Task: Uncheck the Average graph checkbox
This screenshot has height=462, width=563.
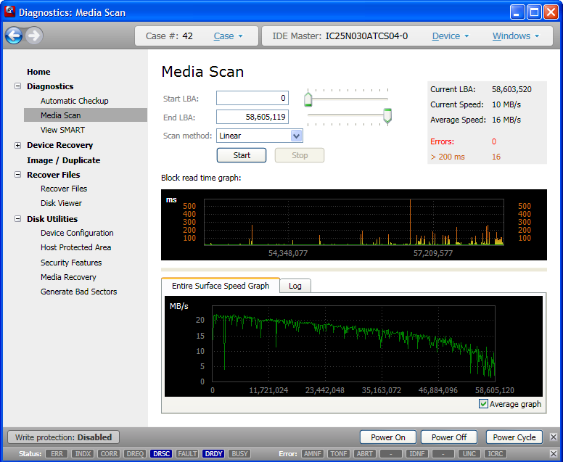Action: click(483, 404)
